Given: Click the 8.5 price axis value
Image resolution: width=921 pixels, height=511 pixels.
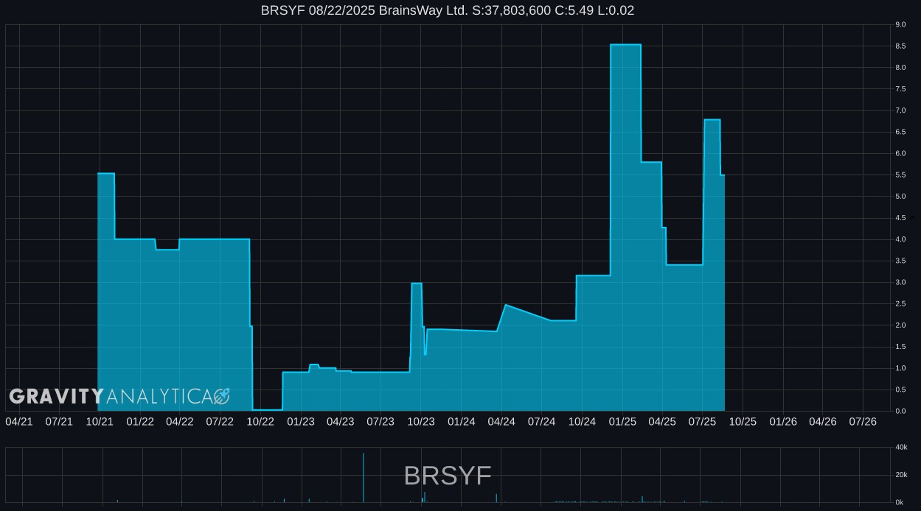Looking at the screenshot, I should click(900, 46).
